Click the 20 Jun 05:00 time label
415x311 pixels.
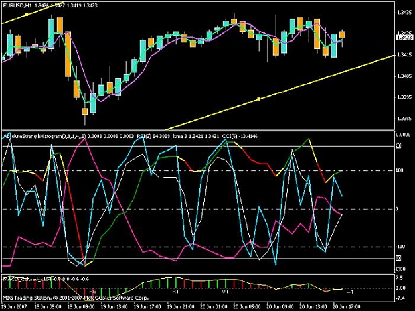click(247, 307)
